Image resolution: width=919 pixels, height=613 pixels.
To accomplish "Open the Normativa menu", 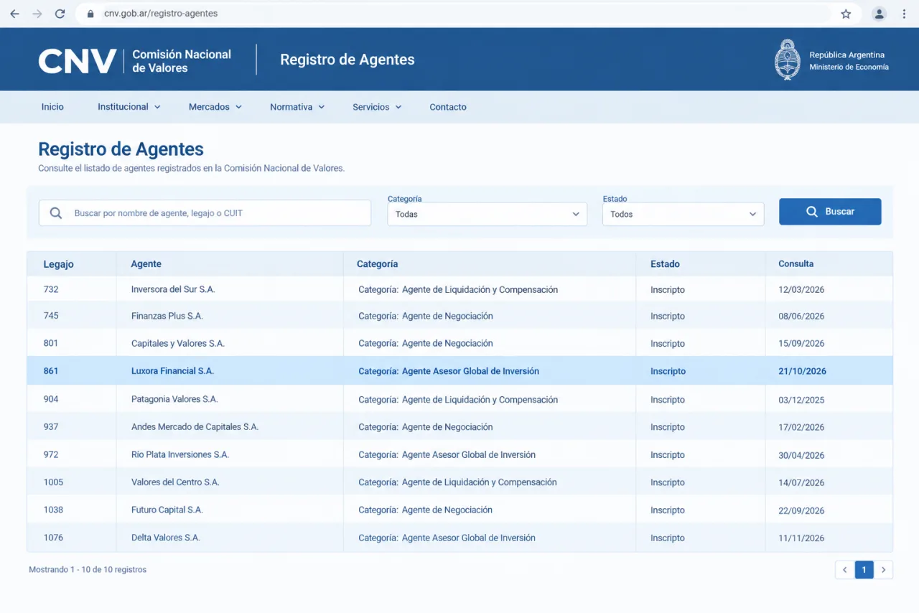I will (297, 107).
